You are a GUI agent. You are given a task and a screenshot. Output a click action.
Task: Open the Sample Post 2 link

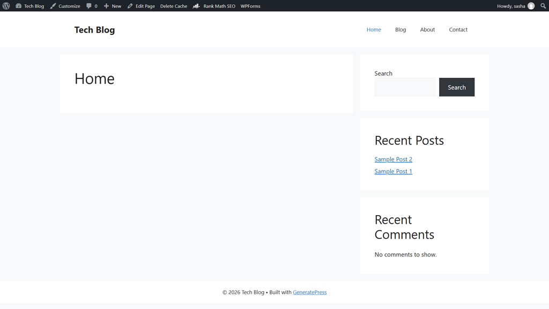[x=393, y=159]
